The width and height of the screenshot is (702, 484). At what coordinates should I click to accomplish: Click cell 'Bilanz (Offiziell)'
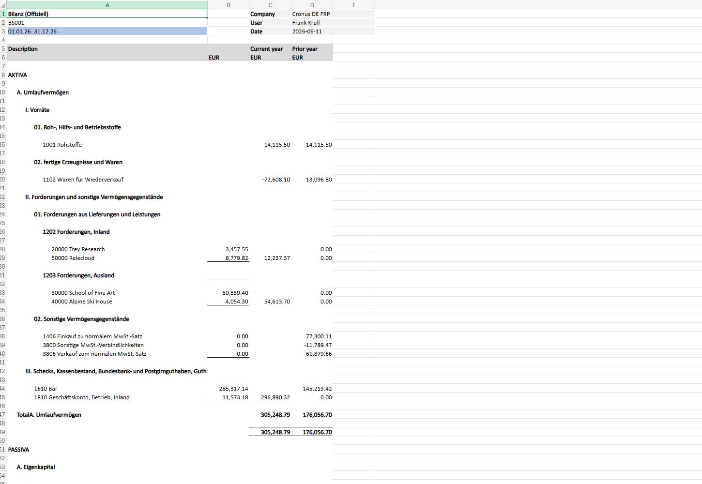[x=107, y=14]
